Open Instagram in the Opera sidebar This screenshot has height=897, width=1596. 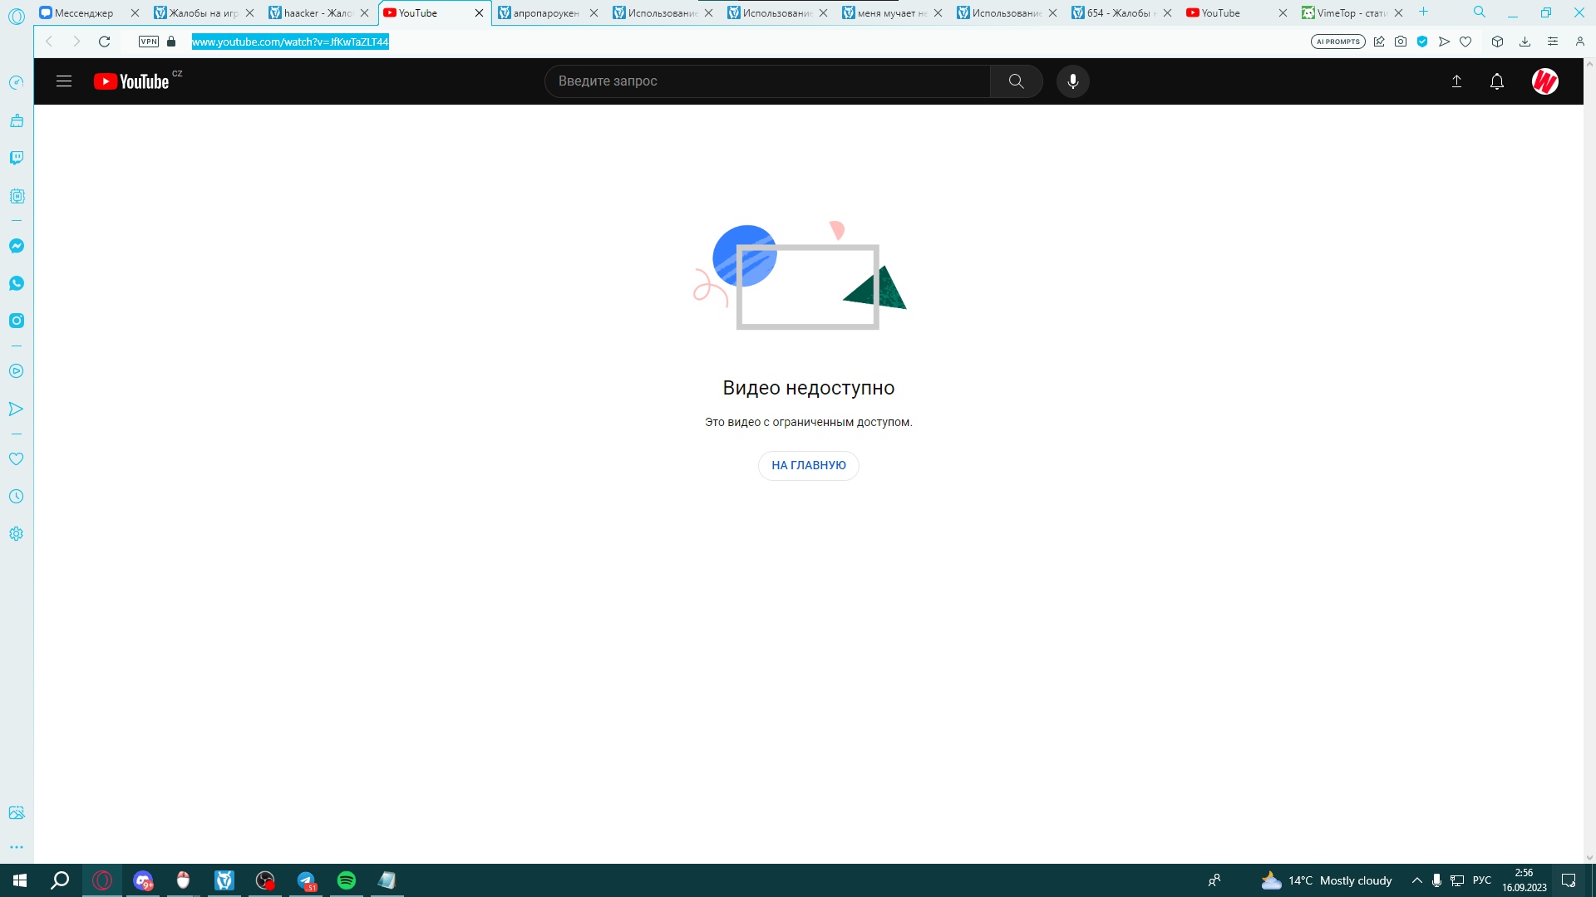17,321
